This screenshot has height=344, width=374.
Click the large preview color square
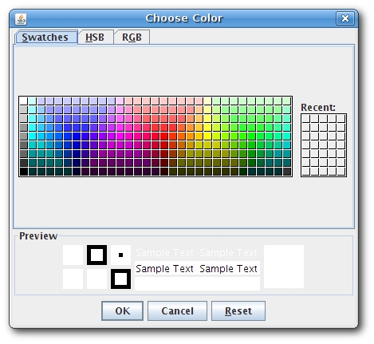coord(284,267)
